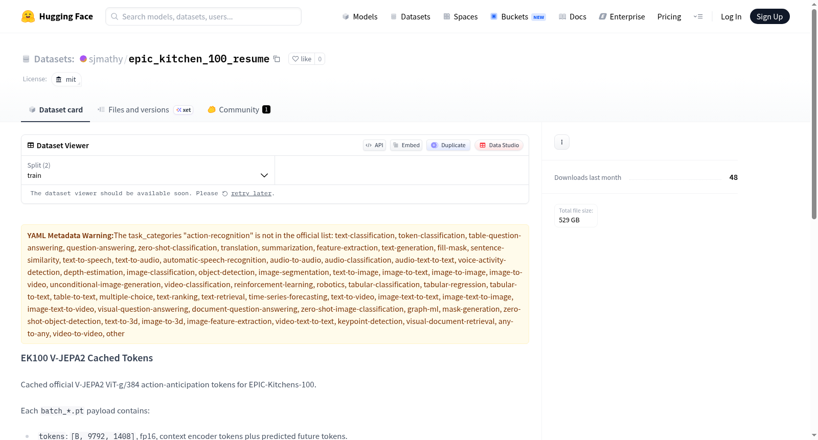Open the Community tab
Screen dimensions: 818x440
(x=239, y=109)
